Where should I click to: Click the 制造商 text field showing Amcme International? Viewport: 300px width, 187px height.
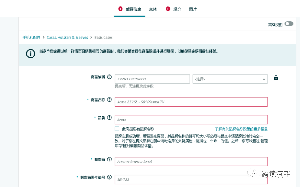coord(191,161)
